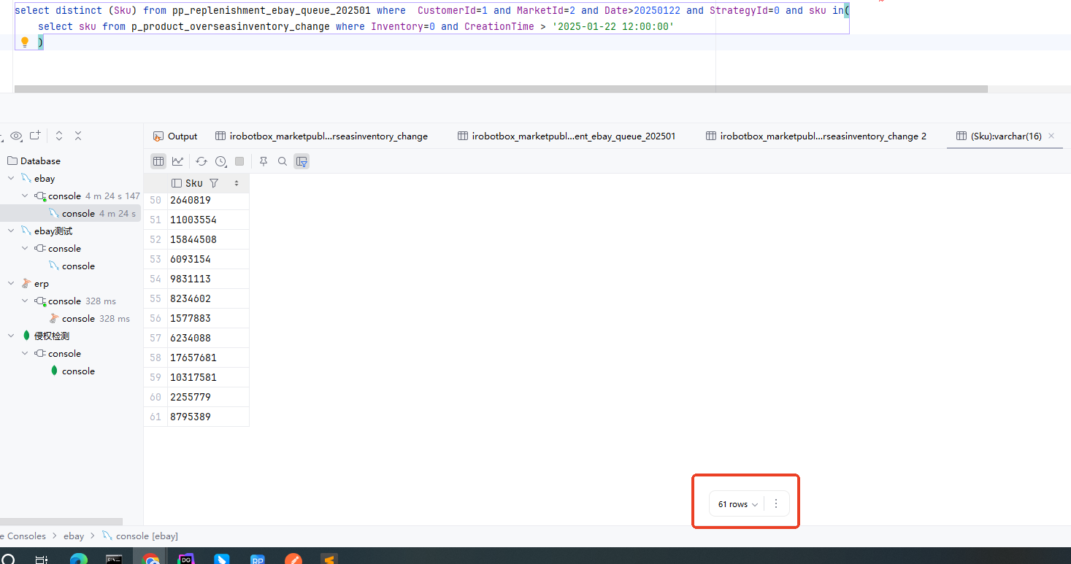Pin the current result tab
1071x564 pixels.
point(264,161)
